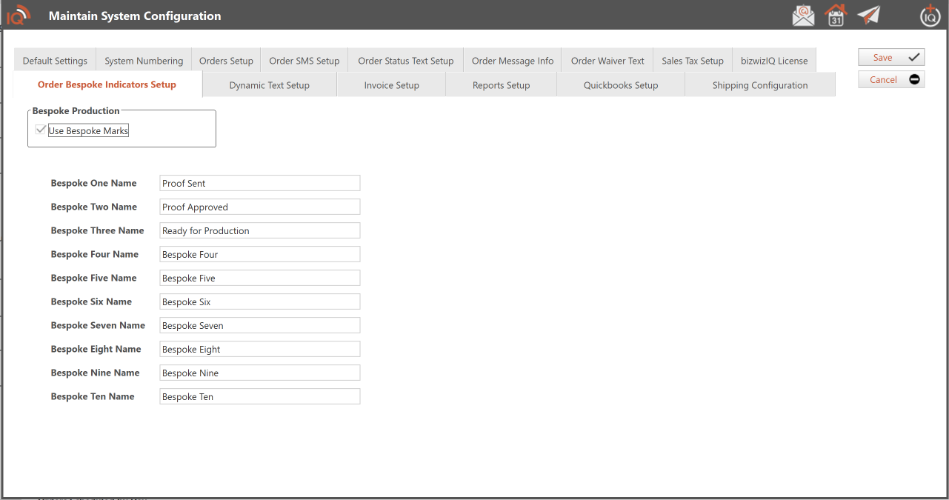Open the Sales Tax Setup tab
The height and width of the screenshot is (500, 949).
(x=692, y=61)
